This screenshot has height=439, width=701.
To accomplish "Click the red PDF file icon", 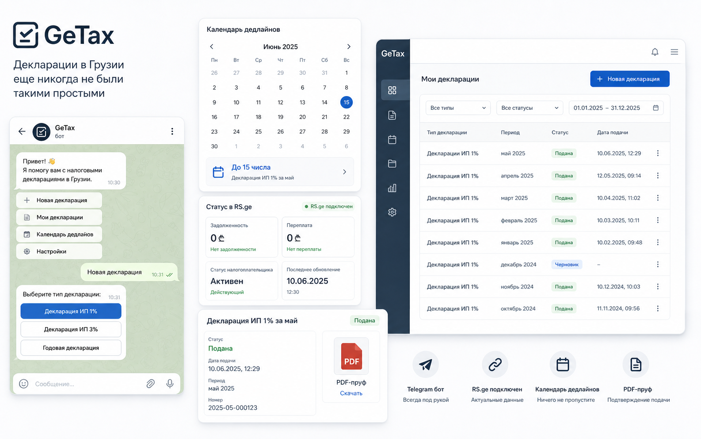I will point(351,356).
